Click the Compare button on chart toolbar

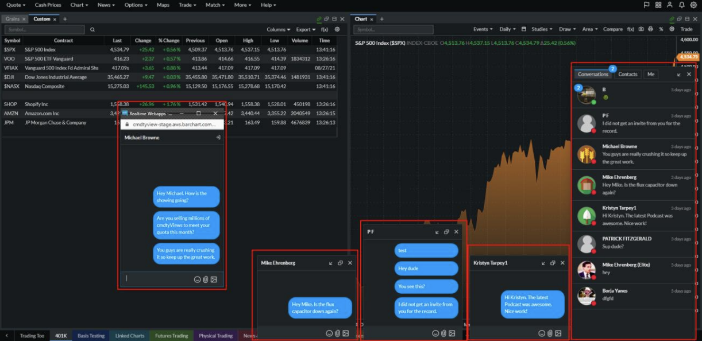(x=613, y=29)
